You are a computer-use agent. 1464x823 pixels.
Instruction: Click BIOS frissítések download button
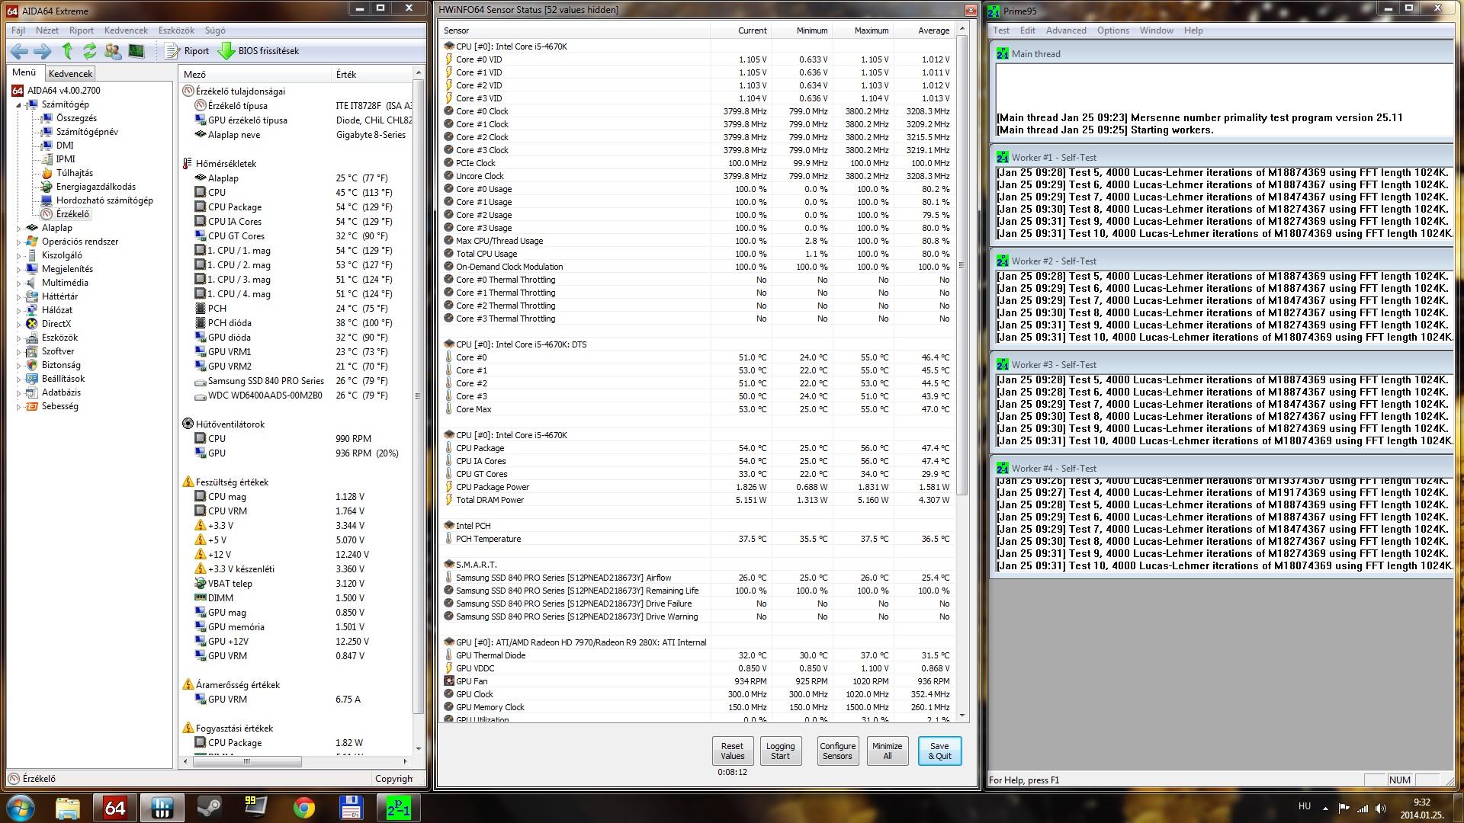tap(258, 51)
